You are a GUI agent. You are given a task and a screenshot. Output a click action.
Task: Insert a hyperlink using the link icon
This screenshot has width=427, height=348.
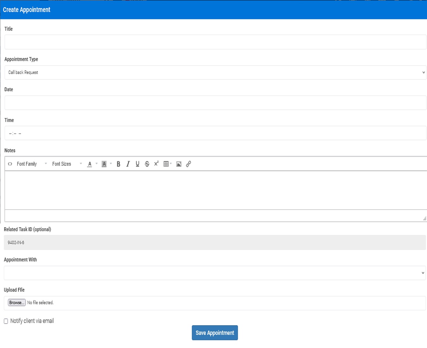coord(189,164)
